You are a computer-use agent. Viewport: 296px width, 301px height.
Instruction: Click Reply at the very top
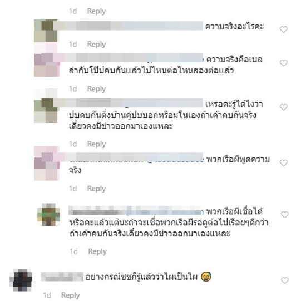pyautogui.click(x=96, y=11)
